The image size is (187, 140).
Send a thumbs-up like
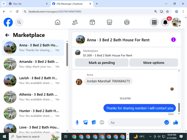[x=176, y=122]
